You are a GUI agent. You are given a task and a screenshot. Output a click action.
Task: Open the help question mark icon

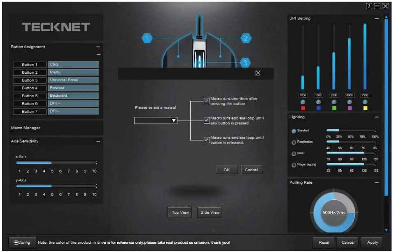click(369, 6)
